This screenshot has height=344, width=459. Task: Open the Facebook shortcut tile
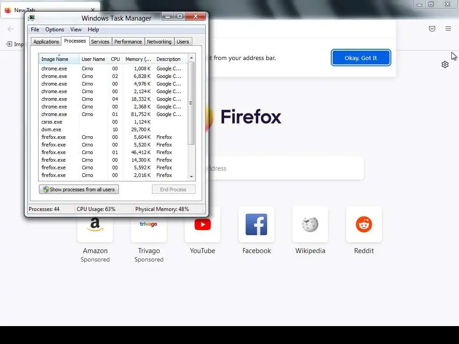tap(256, 225)
